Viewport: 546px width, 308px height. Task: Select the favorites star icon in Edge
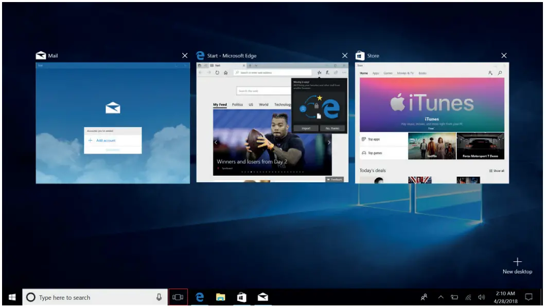click(319, 72)
